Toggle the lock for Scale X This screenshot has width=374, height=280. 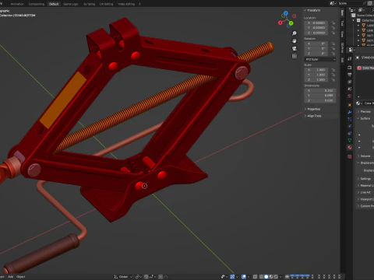333,70
